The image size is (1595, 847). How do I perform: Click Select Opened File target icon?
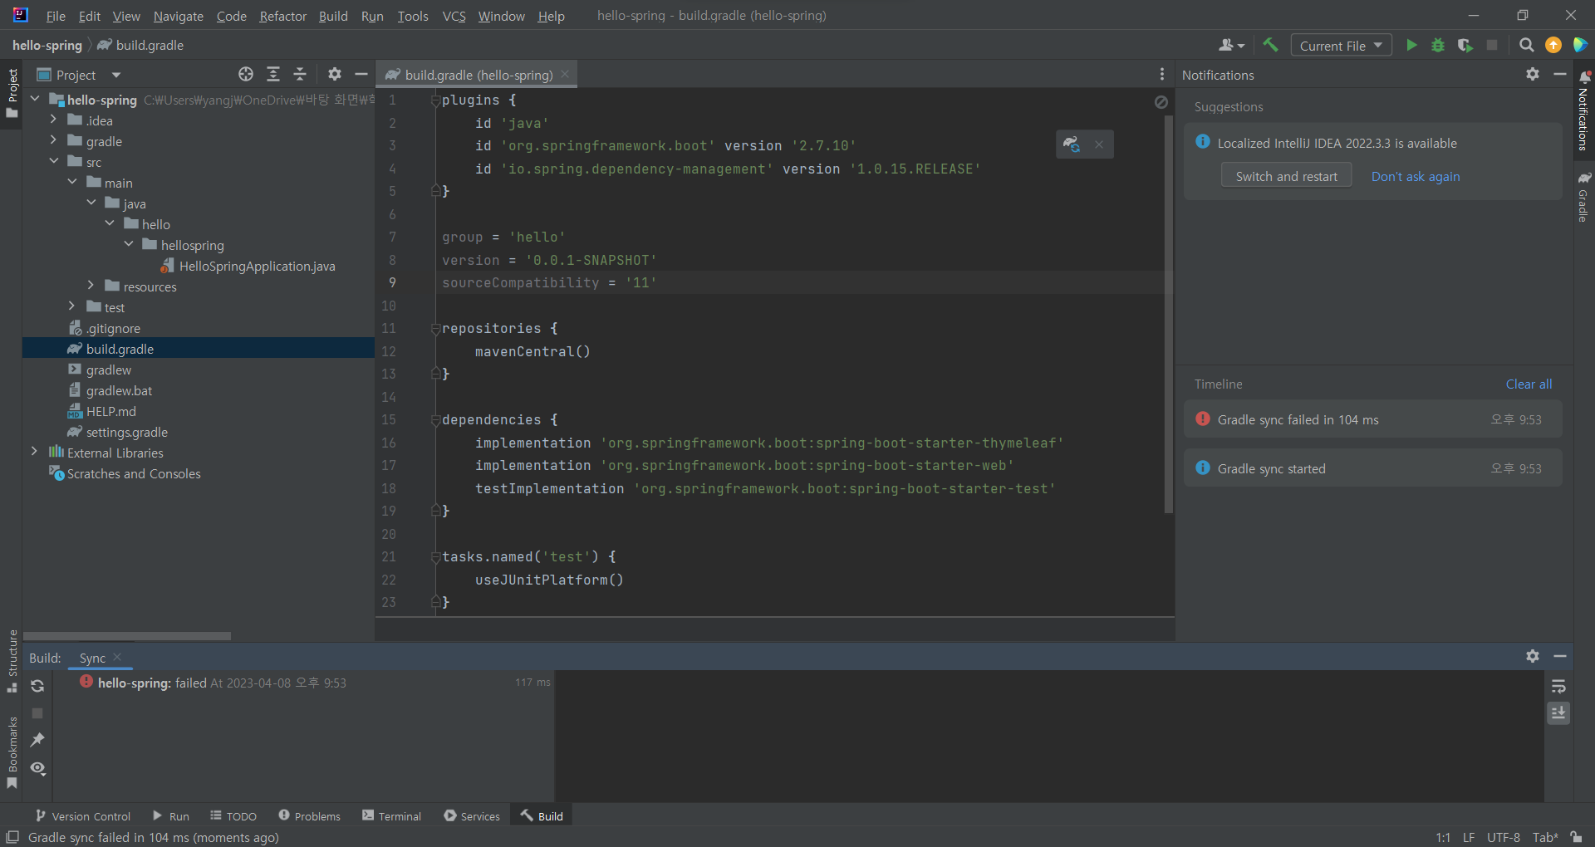tap(245, 74)
